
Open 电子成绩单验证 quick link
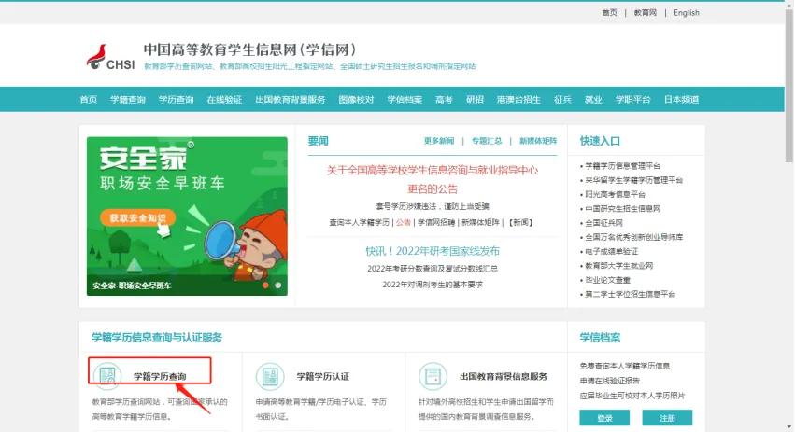click(x=612, y=251)
